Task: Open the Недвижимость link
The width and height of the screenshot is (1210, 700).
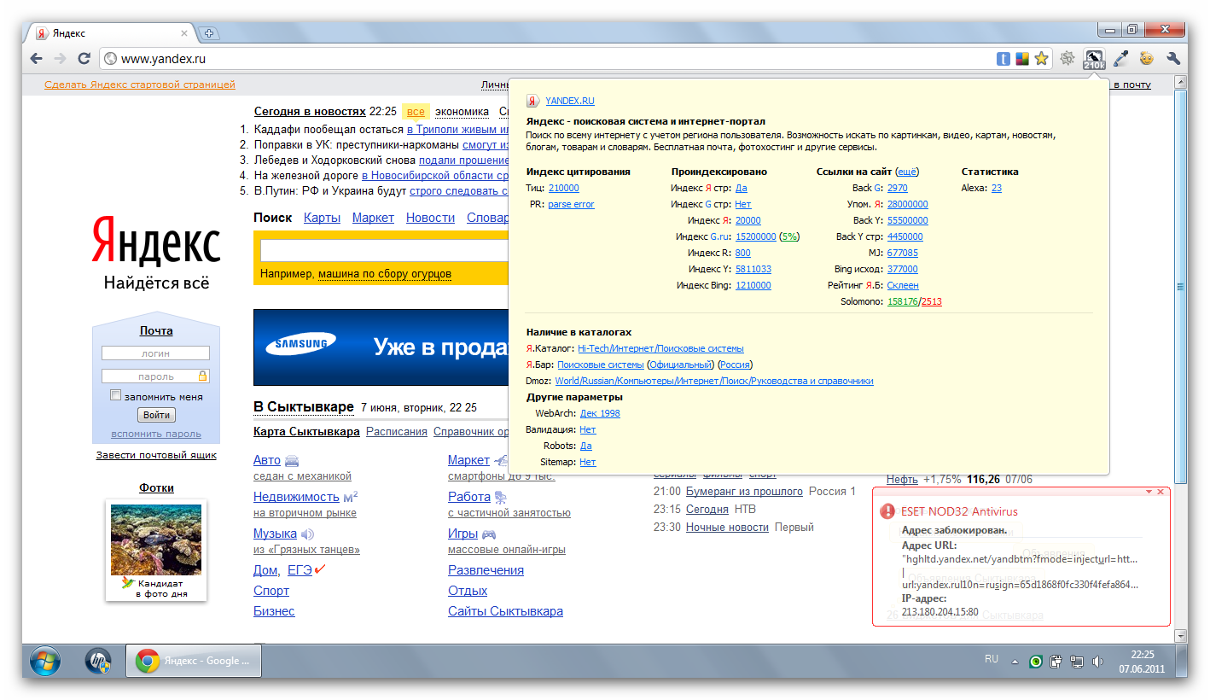Action: (x=297, y=497)
